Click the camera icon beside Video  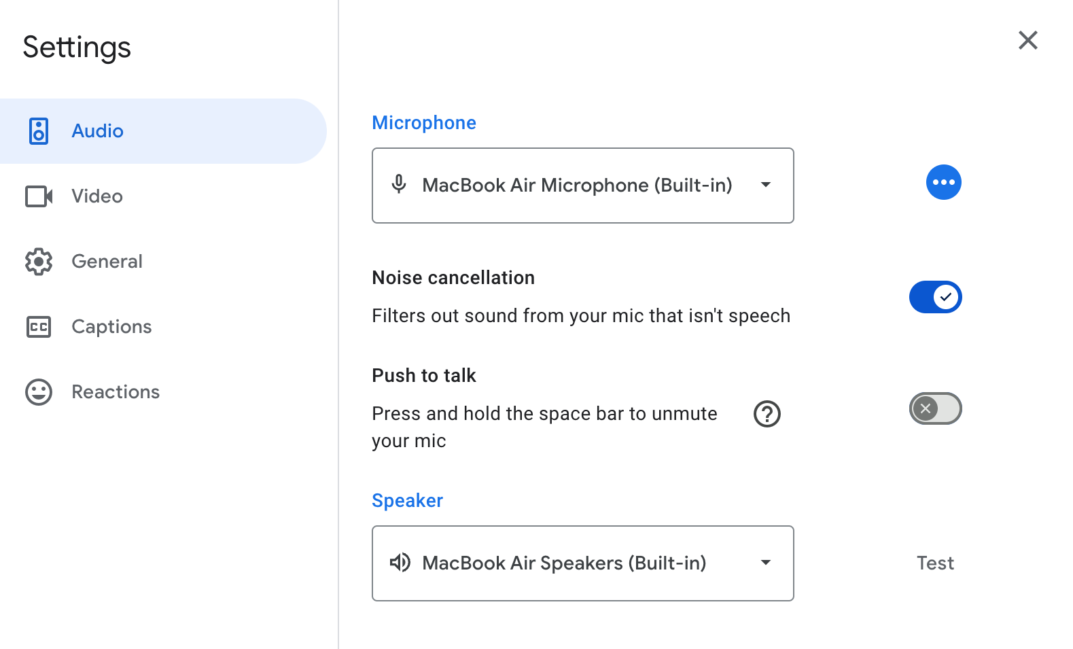pyautogui.click(x=39, y=196)
